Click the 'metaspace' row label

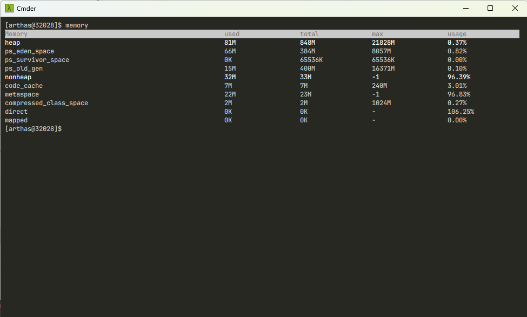click(x=22, y=94)
